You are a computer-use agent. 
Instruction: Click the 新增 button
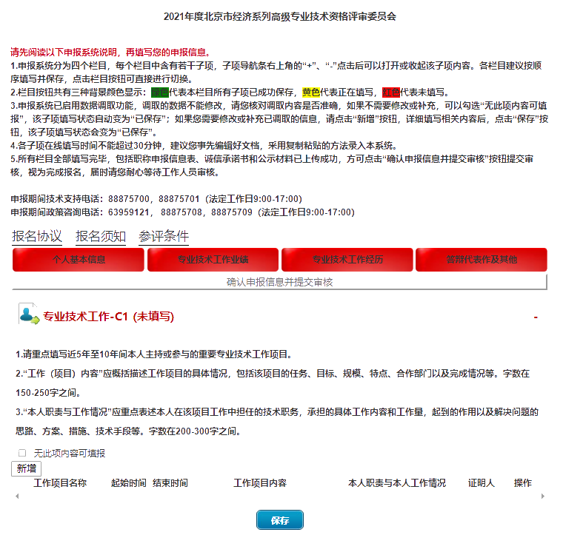point(26,468)
